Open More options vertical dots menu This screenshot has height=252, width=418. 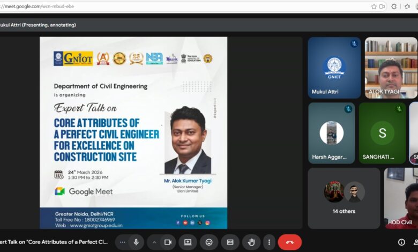pyautogui.click(x=269, y=242)
